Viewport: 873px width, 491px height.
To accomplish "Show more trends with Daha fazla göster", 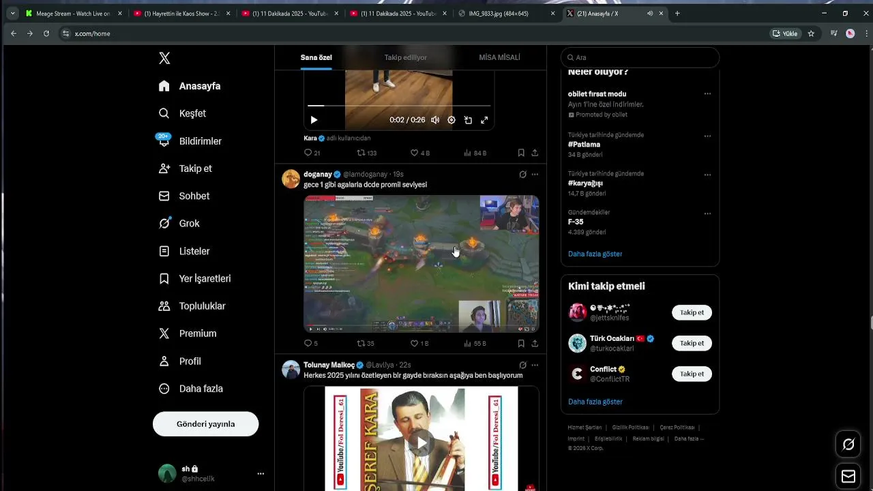I will pyautogui.click(x=595, y=254).
